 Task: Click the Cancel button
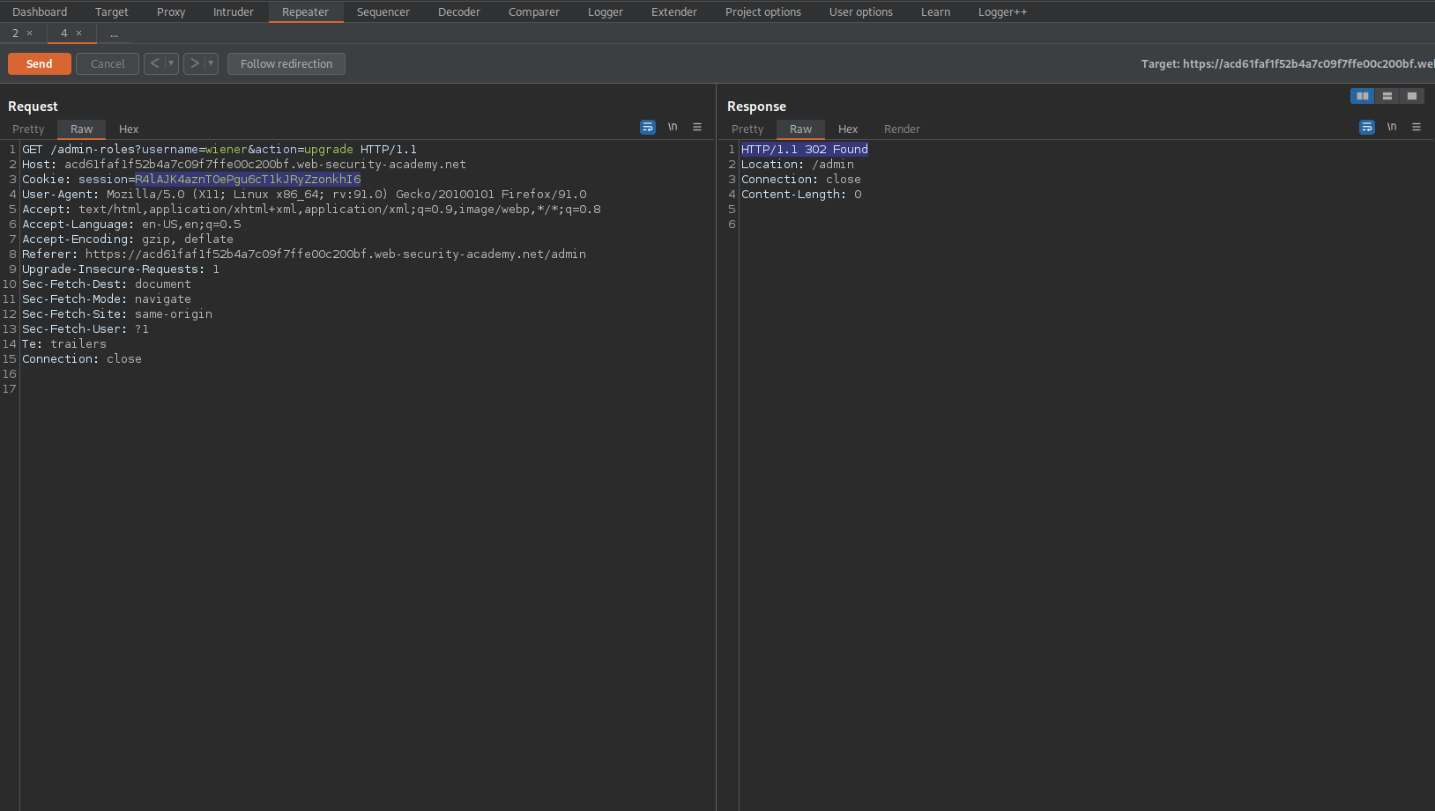click(108, 63)
